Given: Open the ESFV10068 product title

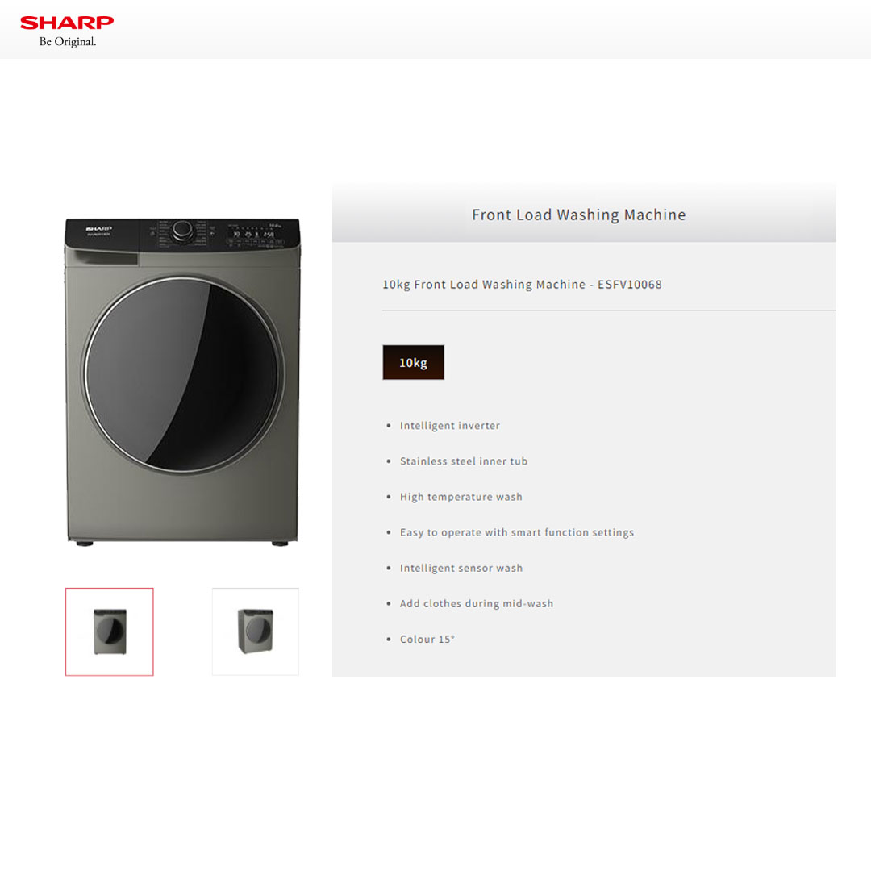Looking at the screenshot, I should [522, 285].
